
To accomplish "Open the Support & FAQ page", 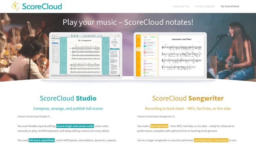I will 181,6.
